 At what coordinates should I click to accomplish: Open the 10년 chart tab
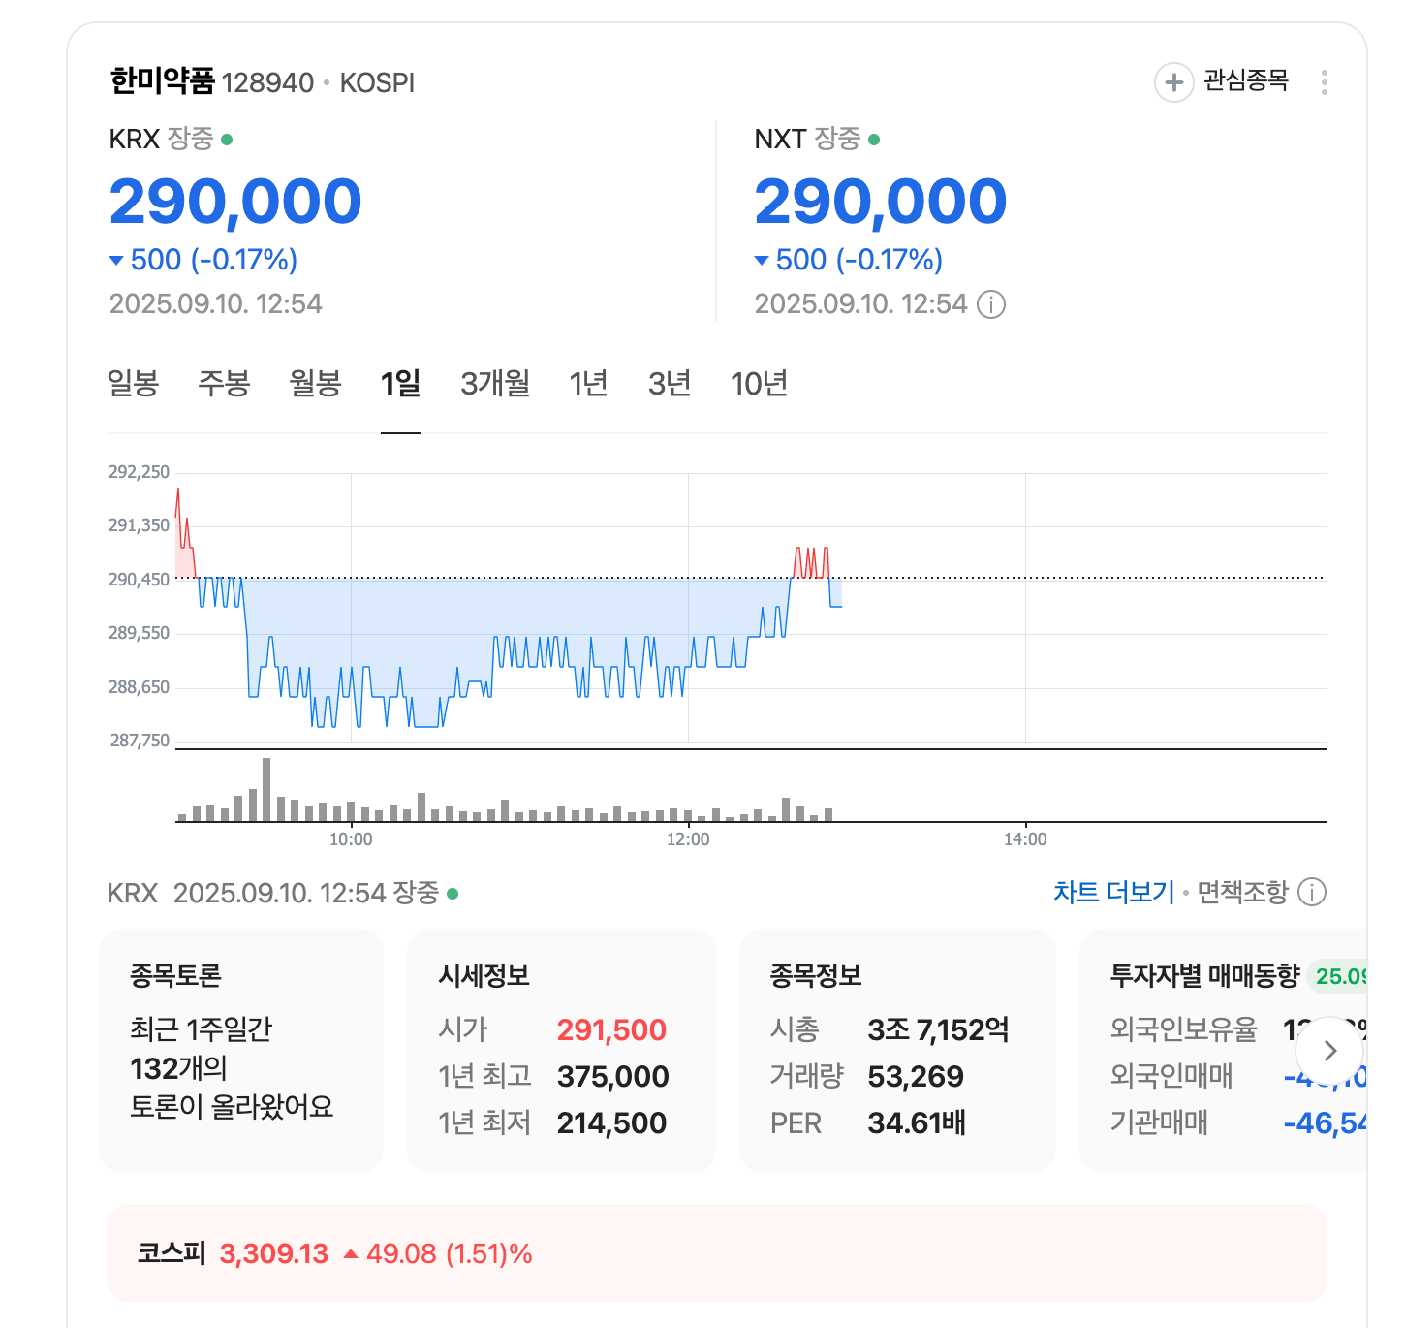pos(759,384)
